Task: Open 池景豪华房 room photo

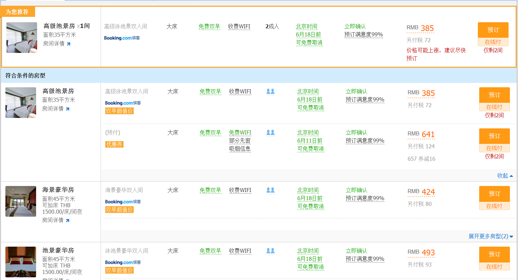Action: (x=21, y=262)
